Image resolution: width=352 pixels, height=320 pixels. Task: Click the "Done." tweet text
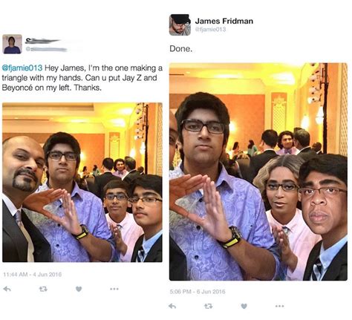tap(180, 49)
